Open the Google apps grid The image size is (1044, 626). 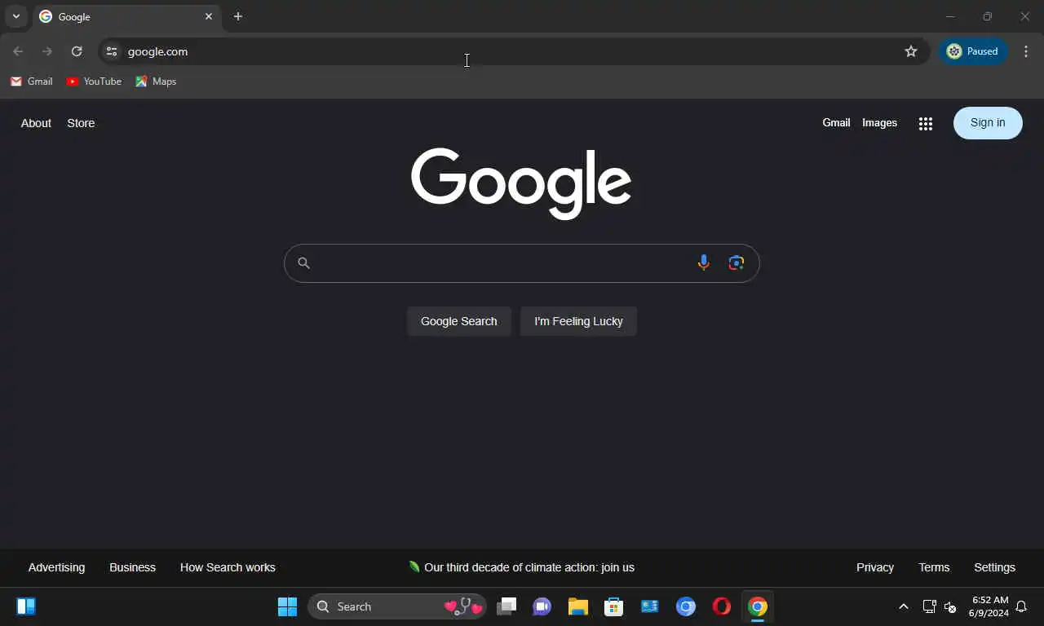pos(925,123)
